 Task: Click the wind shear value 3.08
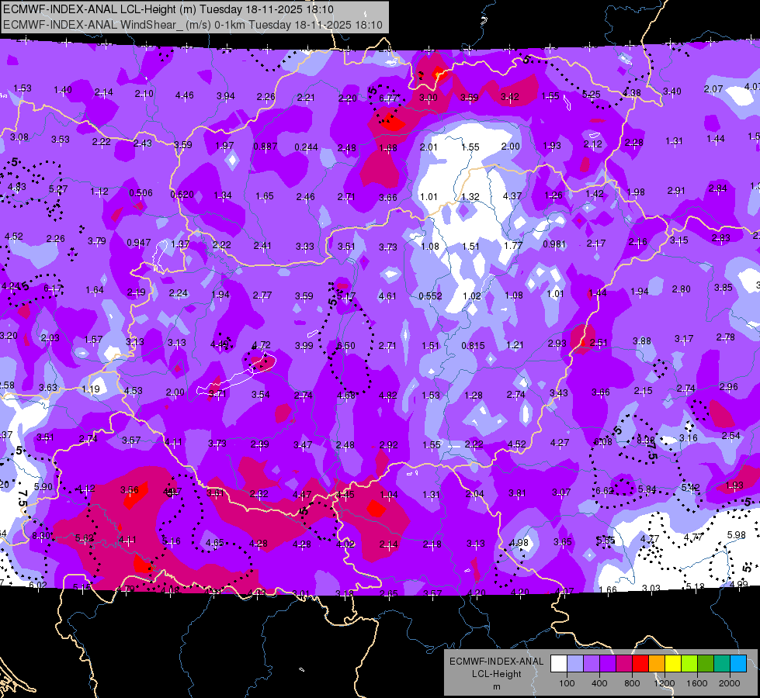(x=19, y=137)
